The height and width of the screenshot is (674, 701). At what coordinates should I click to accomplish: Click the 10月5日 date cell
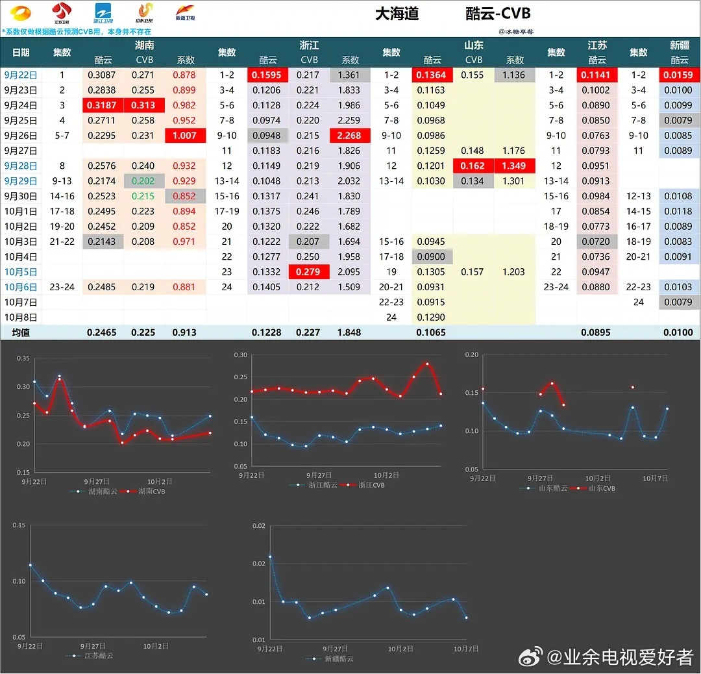21,272
